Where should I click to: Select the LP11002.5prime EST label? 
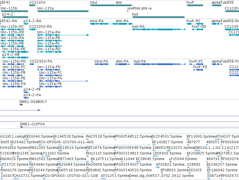pyautogui.click(x=55, y=153)
